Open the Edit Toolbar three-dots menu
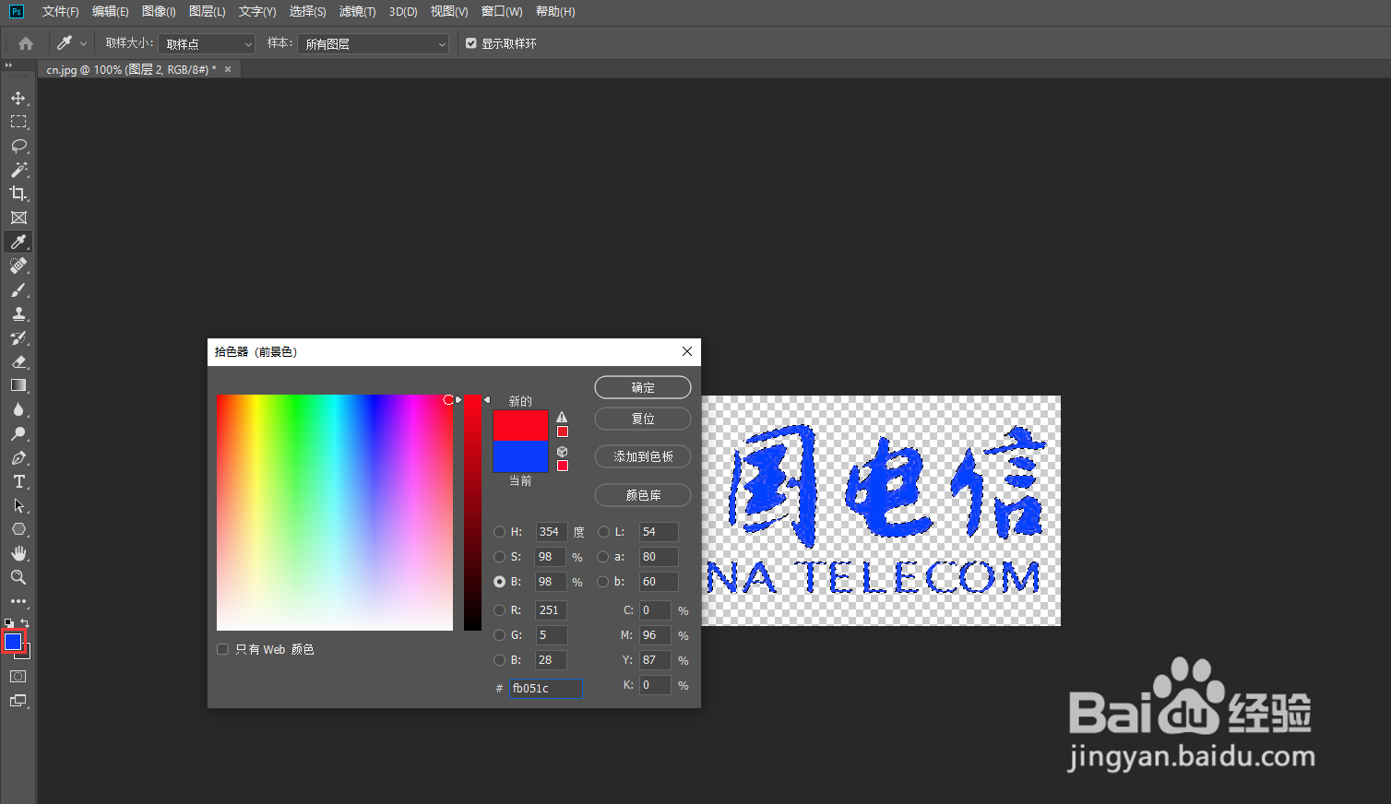1391x804 pixels. tap(18, 601)
